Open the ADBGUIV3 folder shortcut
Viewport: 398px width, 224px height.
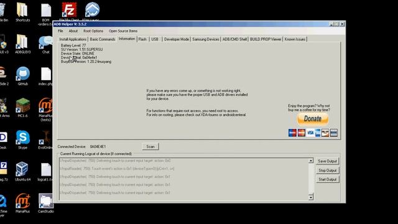pos(22,44)
